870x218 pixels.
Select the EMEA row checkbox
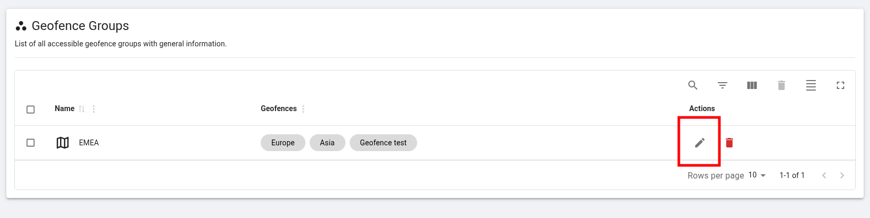[x=31, y=143]
